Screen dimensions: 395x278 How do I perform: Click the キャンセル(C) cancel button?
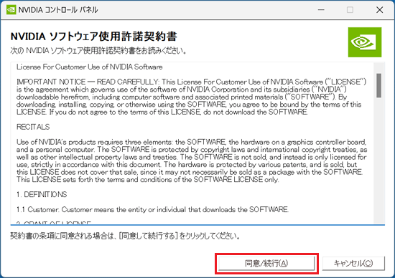[x=353, y=264]
